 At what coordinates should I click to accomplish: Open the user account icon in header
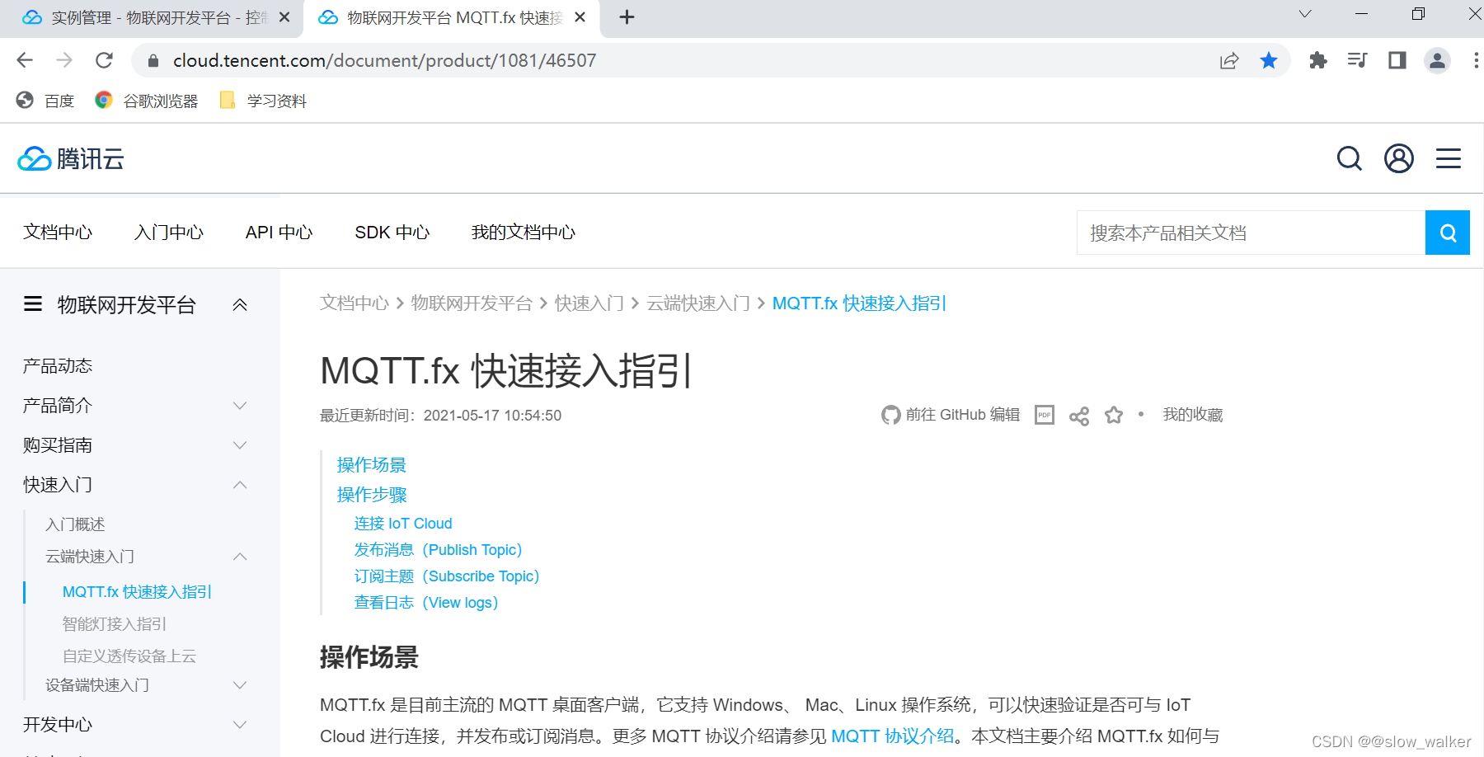[x=1399, y=158]
